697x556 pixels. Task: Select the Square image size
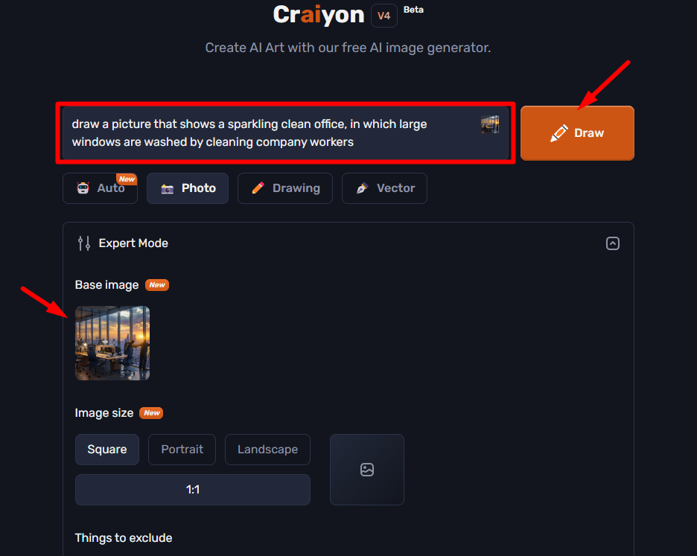coord(107,450)
